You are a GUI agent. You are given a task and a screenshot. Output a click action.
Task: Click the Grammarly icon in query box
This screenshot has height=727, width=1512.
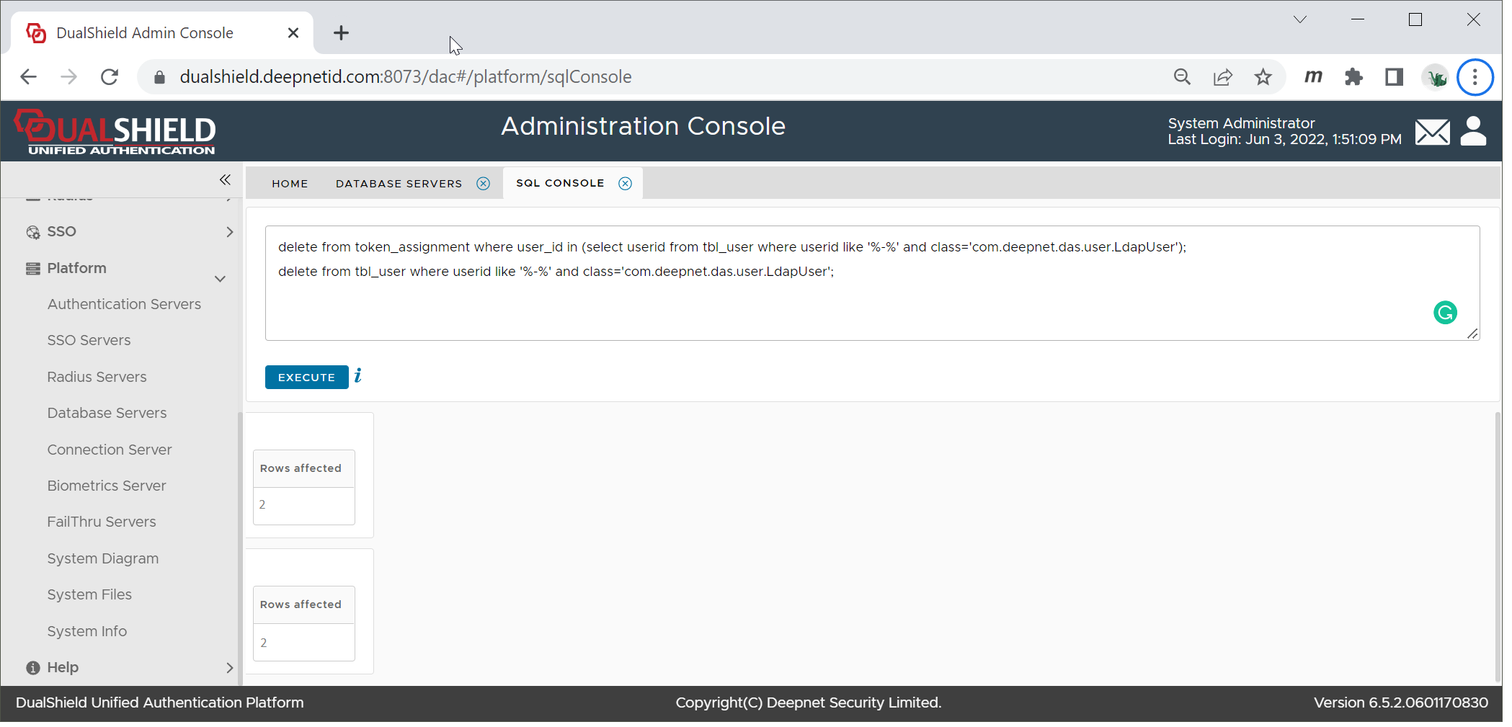pos(1445,313)
